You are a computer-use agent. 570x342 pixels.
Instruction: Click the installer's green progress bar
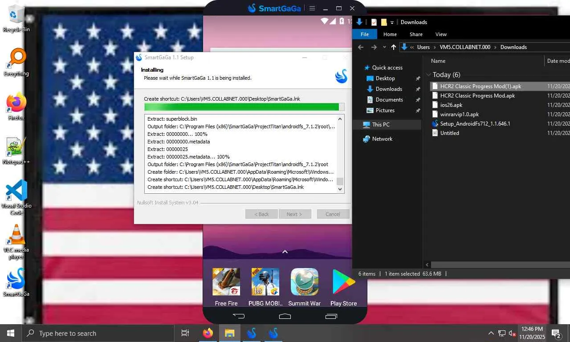point(244,107)
